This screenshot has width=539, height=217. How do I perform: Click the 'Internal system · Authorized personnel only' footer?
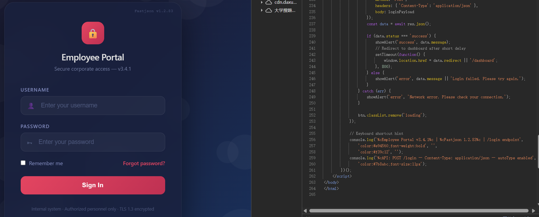93,209
